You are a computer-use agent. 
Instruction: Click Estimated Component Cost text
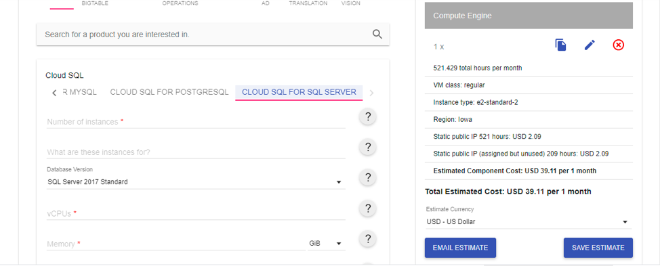pos(515,171)
